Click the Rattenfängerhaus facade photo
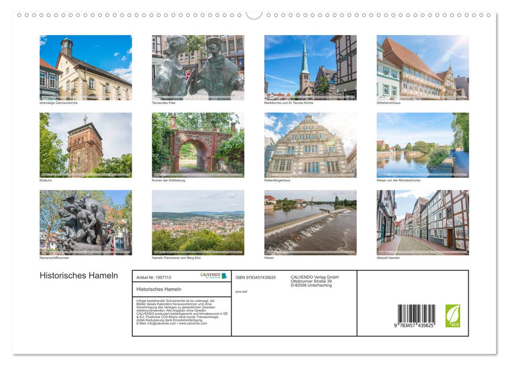 [x=310, y=145]
